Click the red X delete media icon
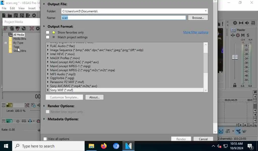Screen dimensions: 258x151 [31, 28]
